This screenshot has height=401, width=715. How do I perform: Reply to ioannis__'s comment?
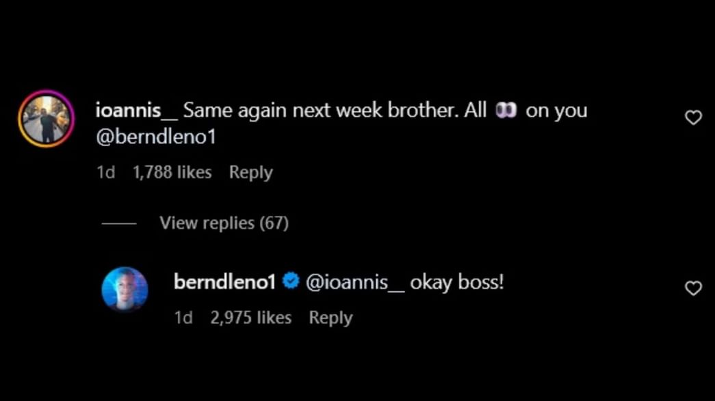pyautogui.click(x=250, y=172)
